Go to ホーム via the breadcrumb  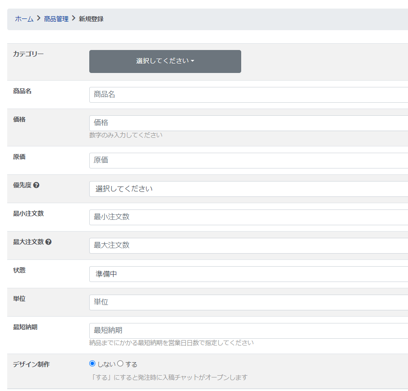click(24, 19)
